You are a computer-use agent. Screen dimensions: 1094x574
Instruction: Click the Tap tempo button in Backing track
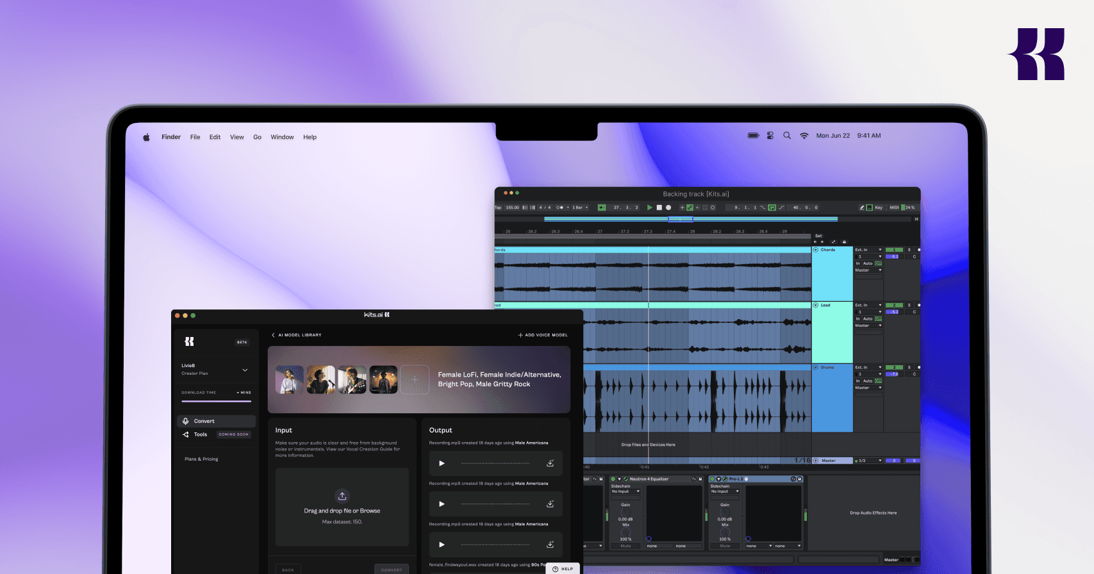point(498,208)
